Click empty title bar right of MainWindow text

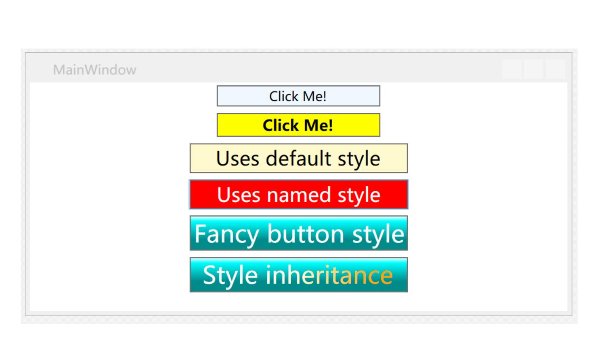coord(296,70)
